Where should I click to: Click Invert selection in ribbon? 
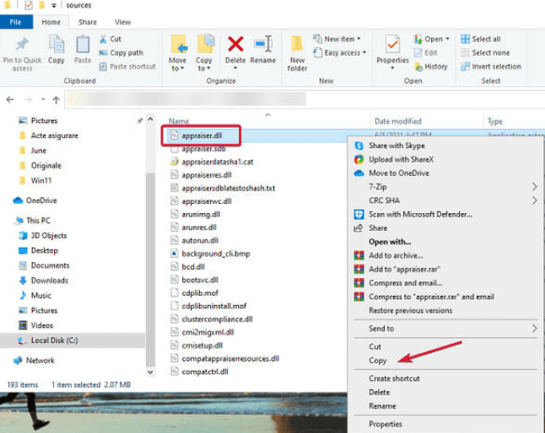(496, 67)
